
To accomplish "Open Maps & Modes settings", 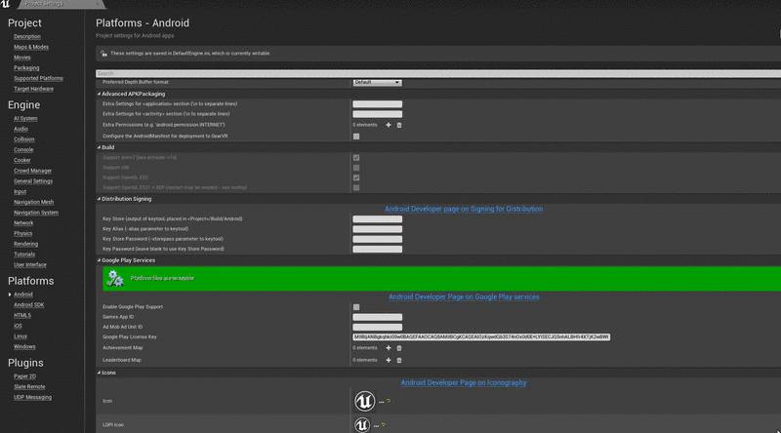I will (31, 47).
